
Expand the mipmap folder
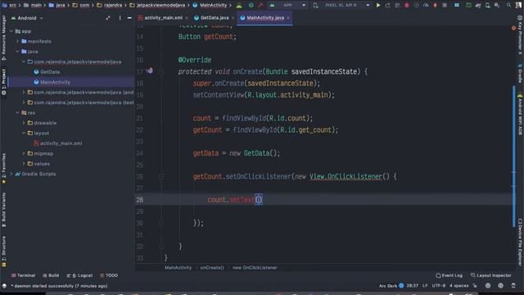[24, 153]
